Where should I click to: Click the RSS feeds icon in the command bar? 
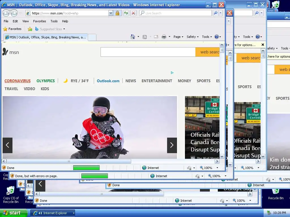point(145,37)
